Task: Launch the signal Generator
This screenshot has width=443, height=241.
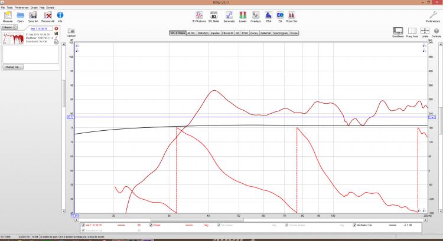Action: pyautogui.click(x=229, y=16)
